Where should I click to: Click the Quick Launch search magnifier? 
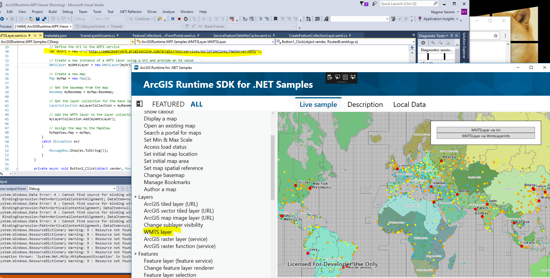[x=435, y=4]
